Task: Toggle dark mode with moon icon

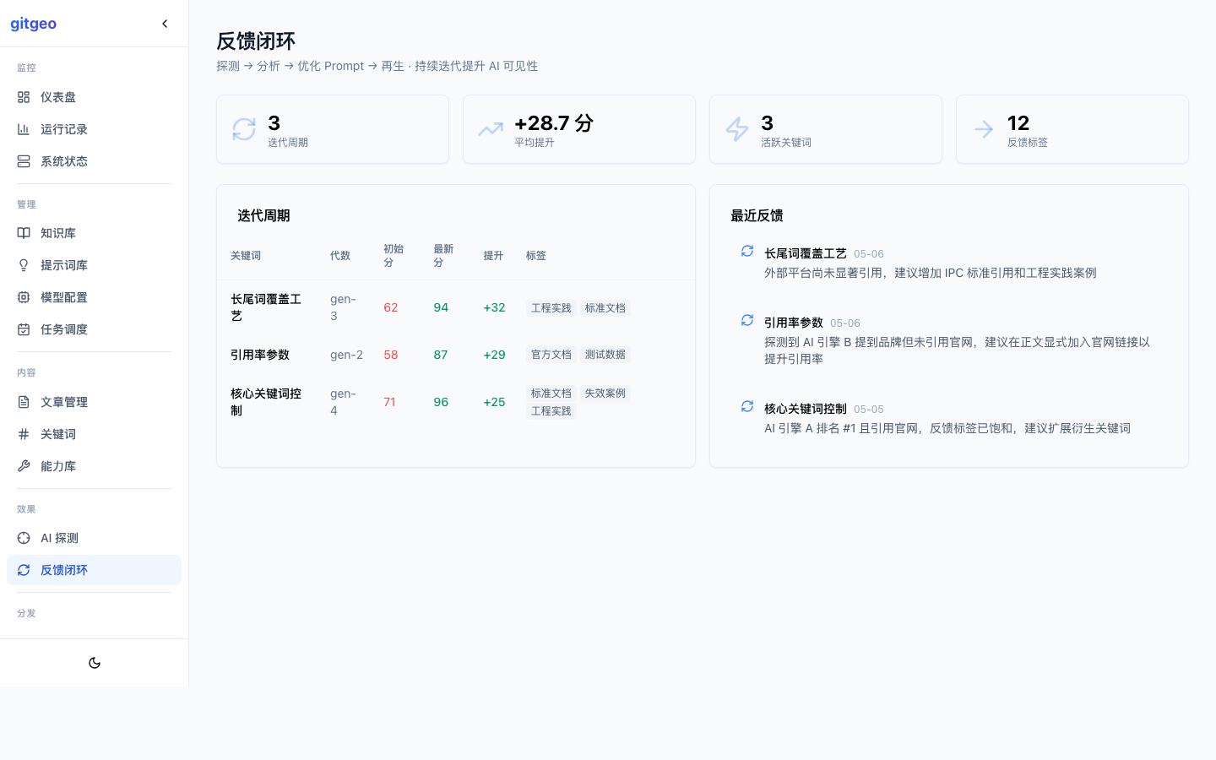Action: [95, 663]
